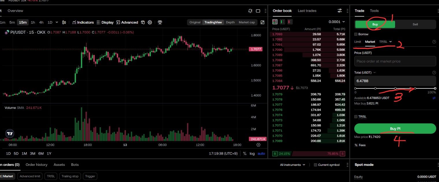The width and height of the screenshot is (439, 182).
Task: Open timezone selector 17:19:38 (UTC+9)
Action: 223,153
